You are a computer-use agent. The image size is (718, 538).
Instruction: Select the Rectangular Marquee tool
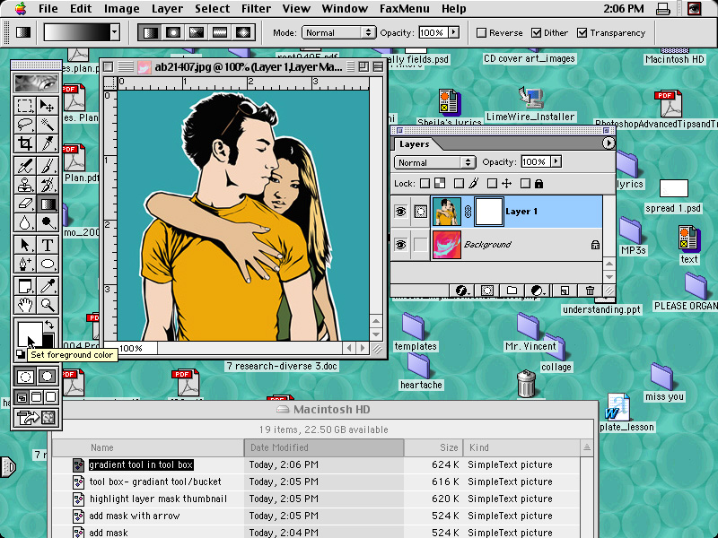tap(25, 106)
